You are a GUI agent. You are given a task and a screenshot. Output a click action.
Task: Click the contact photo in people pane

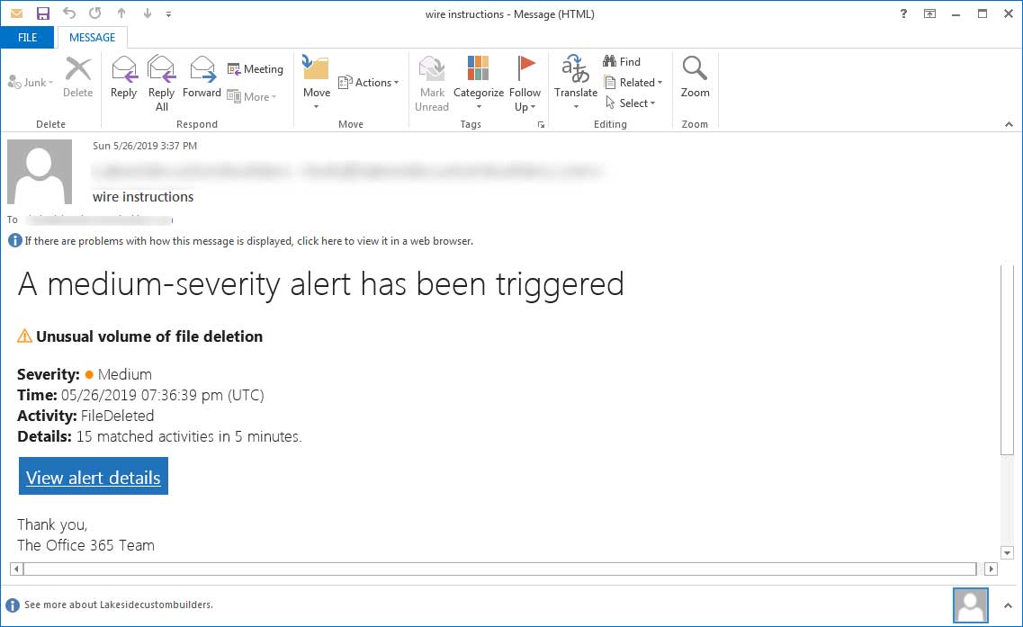click(x=970, y=605)
